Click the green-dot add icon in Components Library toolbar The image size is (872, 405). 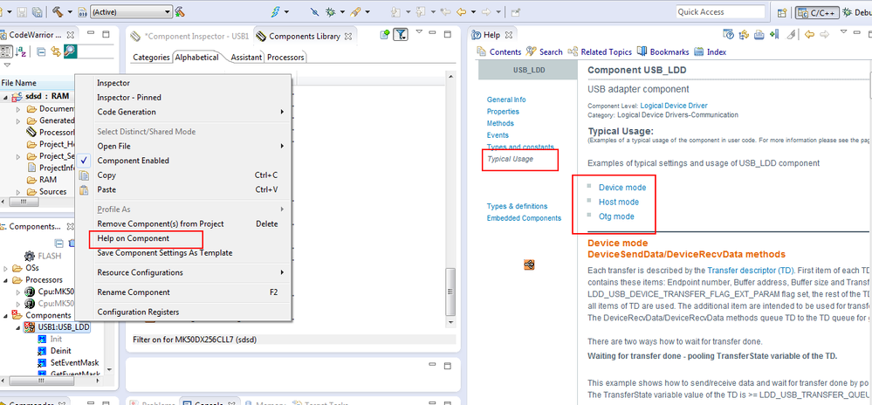click(384, 35)
